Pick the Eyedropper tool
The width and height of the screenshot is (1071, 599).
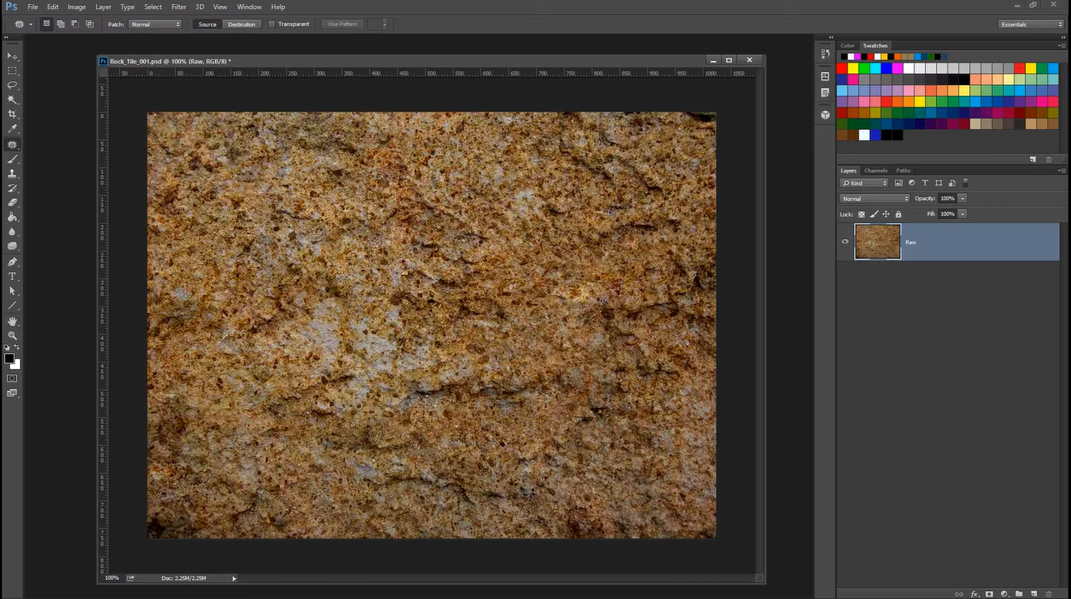[13, 129]
